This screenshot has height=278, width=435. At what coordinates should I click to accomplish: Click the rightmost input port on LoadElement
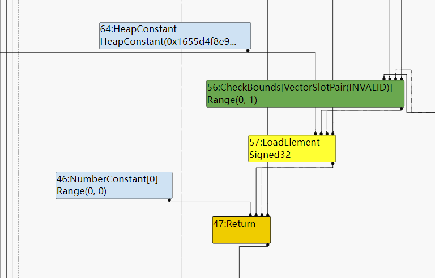[332, 134]
